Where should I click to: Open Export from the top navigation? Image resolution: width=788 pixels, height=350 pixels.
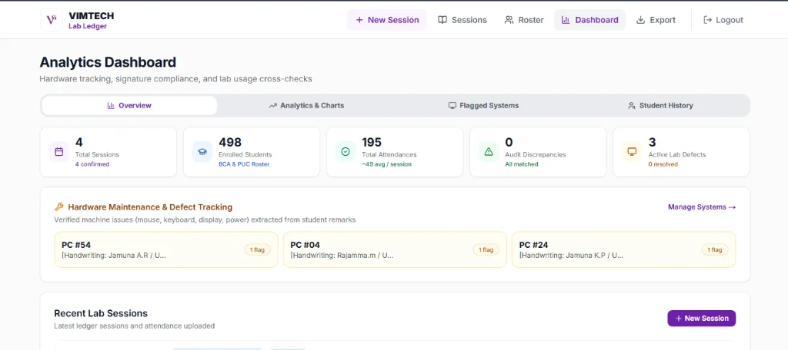tap(656, 20)
